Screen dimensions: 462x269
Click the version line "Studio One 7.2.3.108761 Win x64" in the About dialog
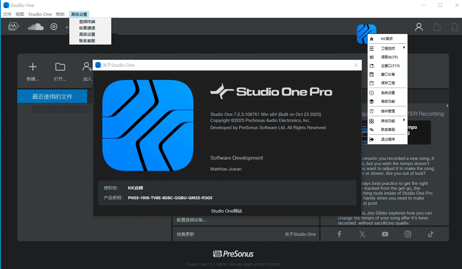coord(266,114)
